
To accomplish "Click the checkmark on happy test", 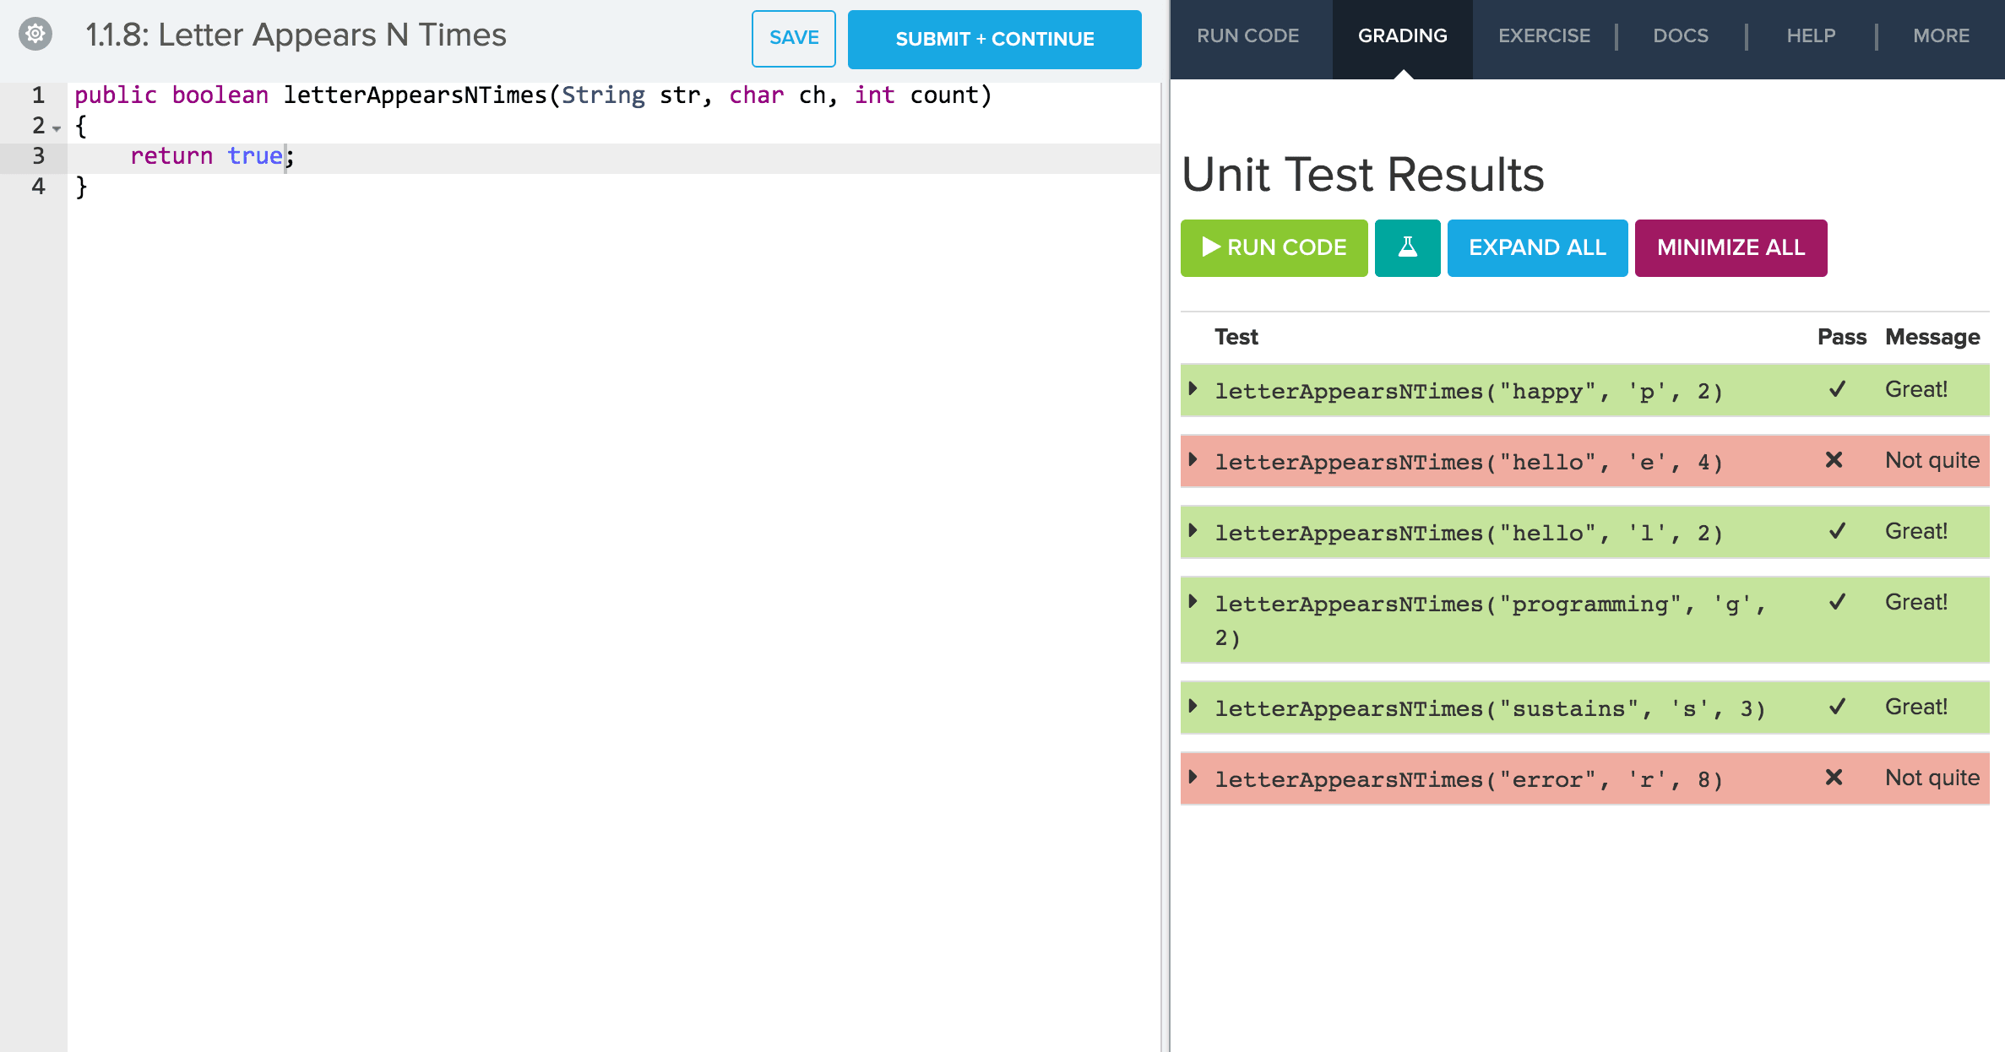I will click(x=1837, y=389).
